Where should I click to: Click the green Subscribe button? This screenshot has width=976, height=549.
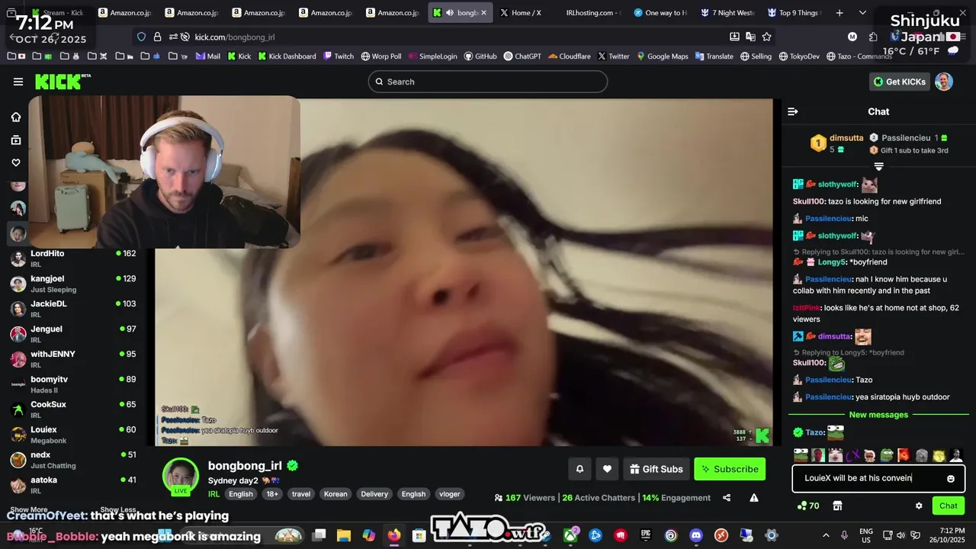coord(730,469)
